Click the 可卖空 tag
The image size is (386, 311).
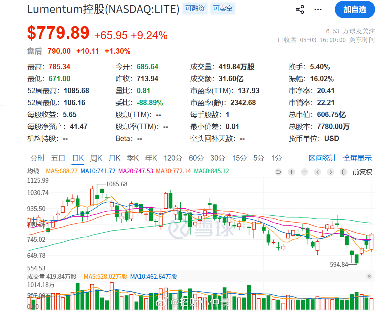[x=223, y=9]
